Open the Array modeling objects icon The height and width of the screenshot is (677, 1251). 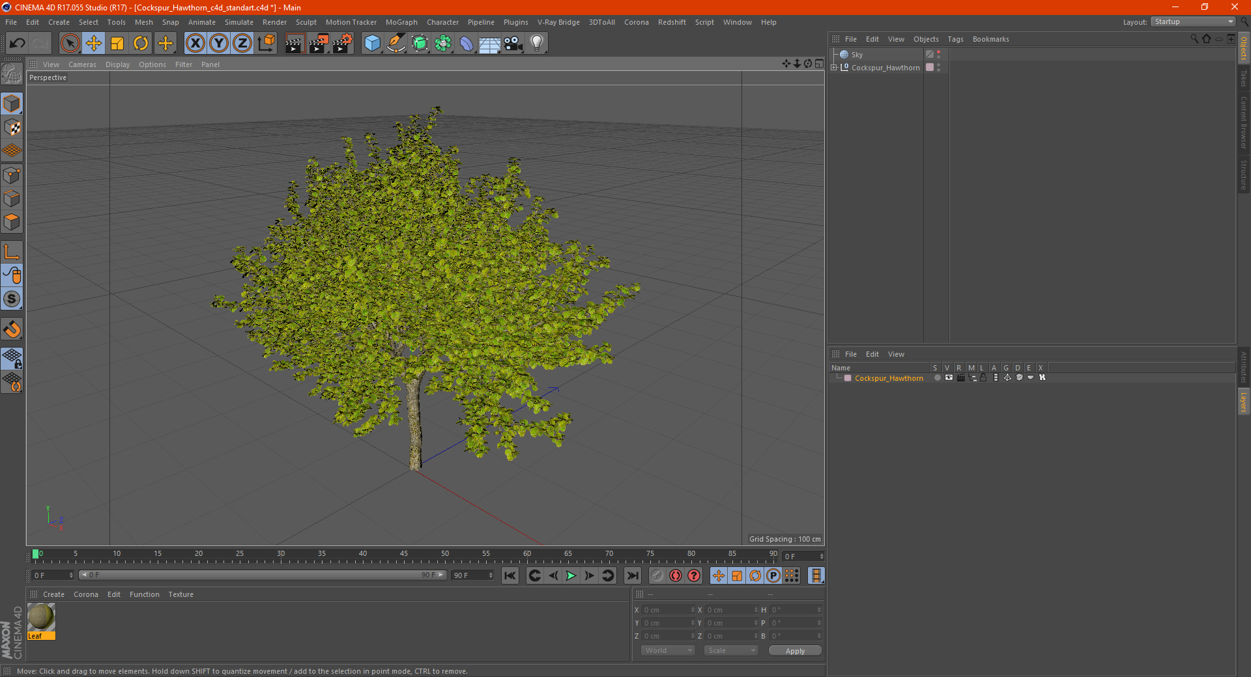pos(443,44)
